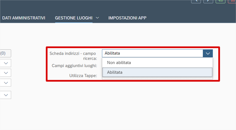Click the Utilizza Tappe label

click(83, 75)
